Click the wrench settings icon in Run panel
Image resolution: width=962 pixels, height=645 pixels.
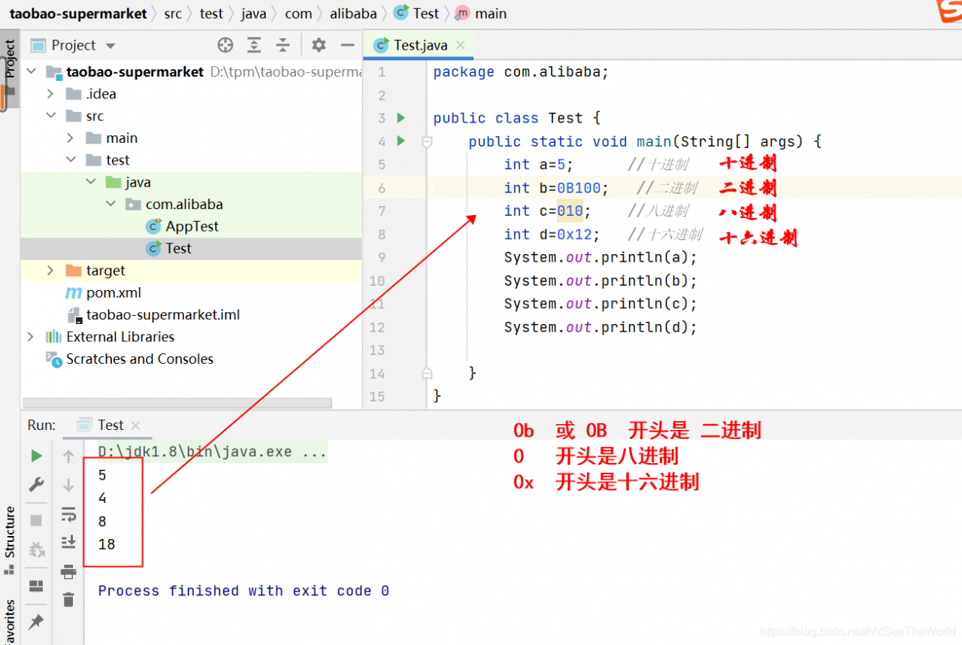click(x=36, y=484)
